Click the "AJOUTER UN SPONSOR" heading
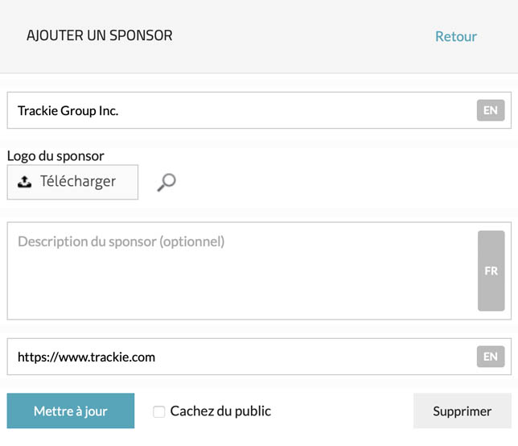 (100, 35)
